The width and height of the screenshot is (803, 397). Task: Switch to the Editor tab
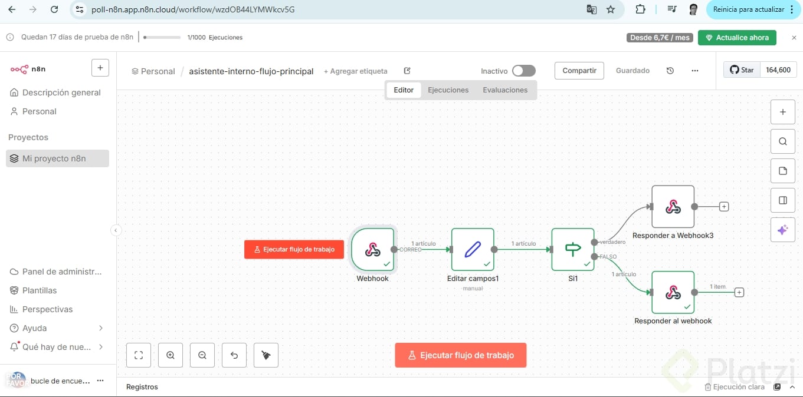click(x=404, y=90)
